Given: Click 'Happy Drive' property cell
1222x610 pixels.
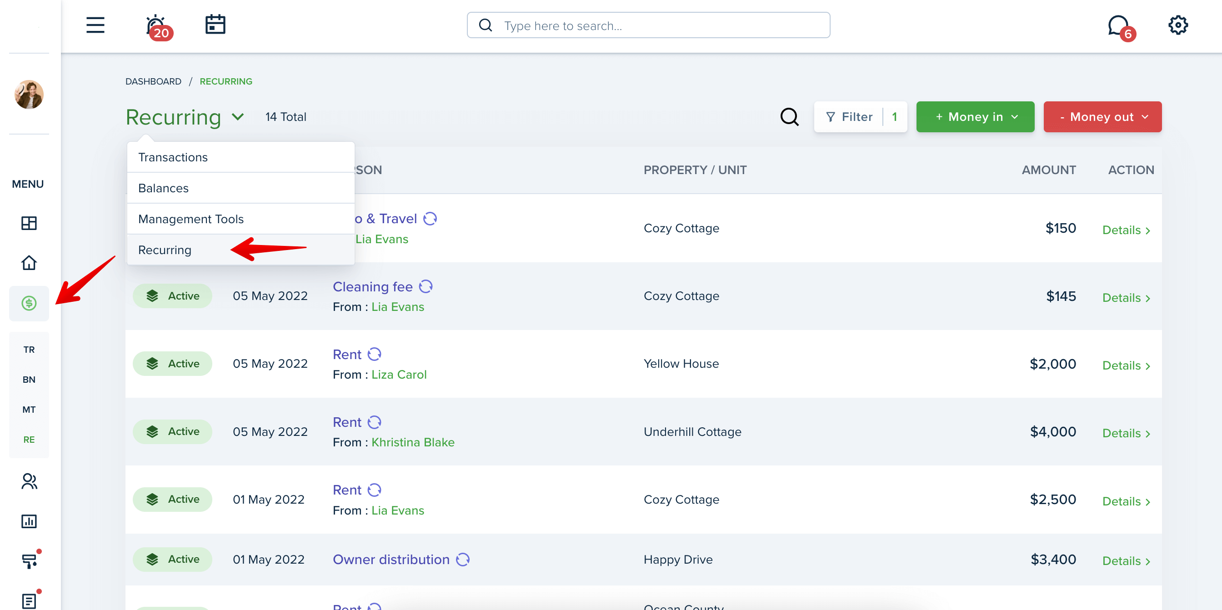Looking at the screenshot, I should pos(678,559).
